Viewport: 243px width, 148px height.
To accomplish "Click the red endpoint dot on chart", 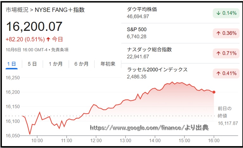I will 214,92.
